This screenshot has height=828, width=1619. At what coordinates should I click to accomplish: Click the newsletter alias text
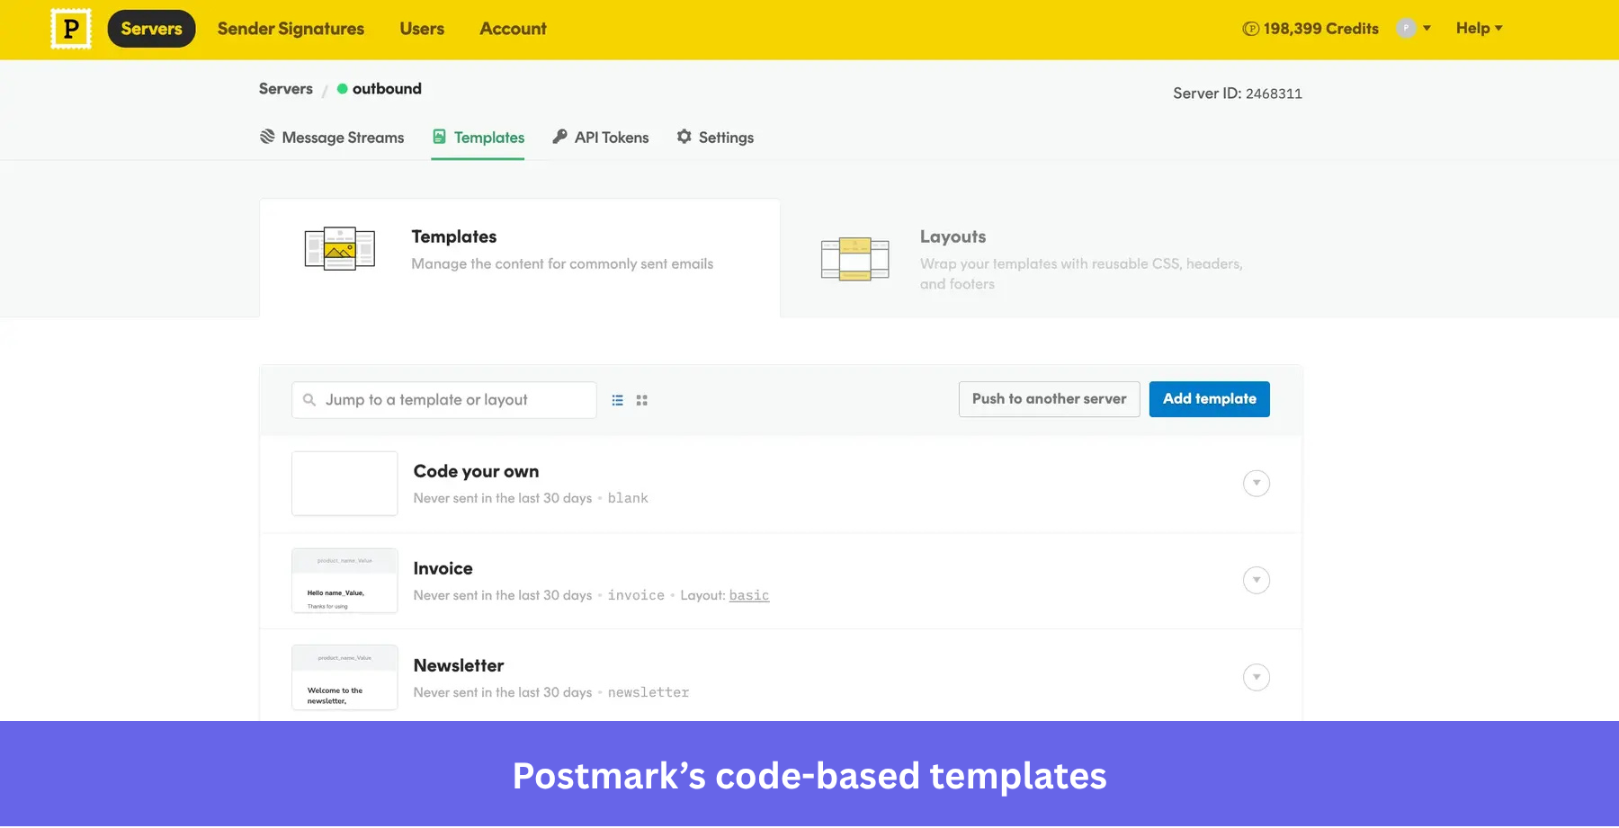point(648,692)
